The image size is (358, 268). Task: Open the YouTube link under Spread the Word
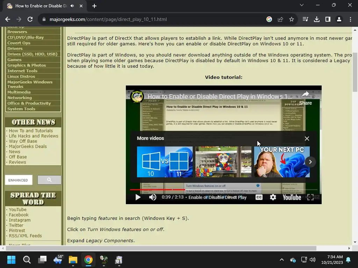click(17, 209)
